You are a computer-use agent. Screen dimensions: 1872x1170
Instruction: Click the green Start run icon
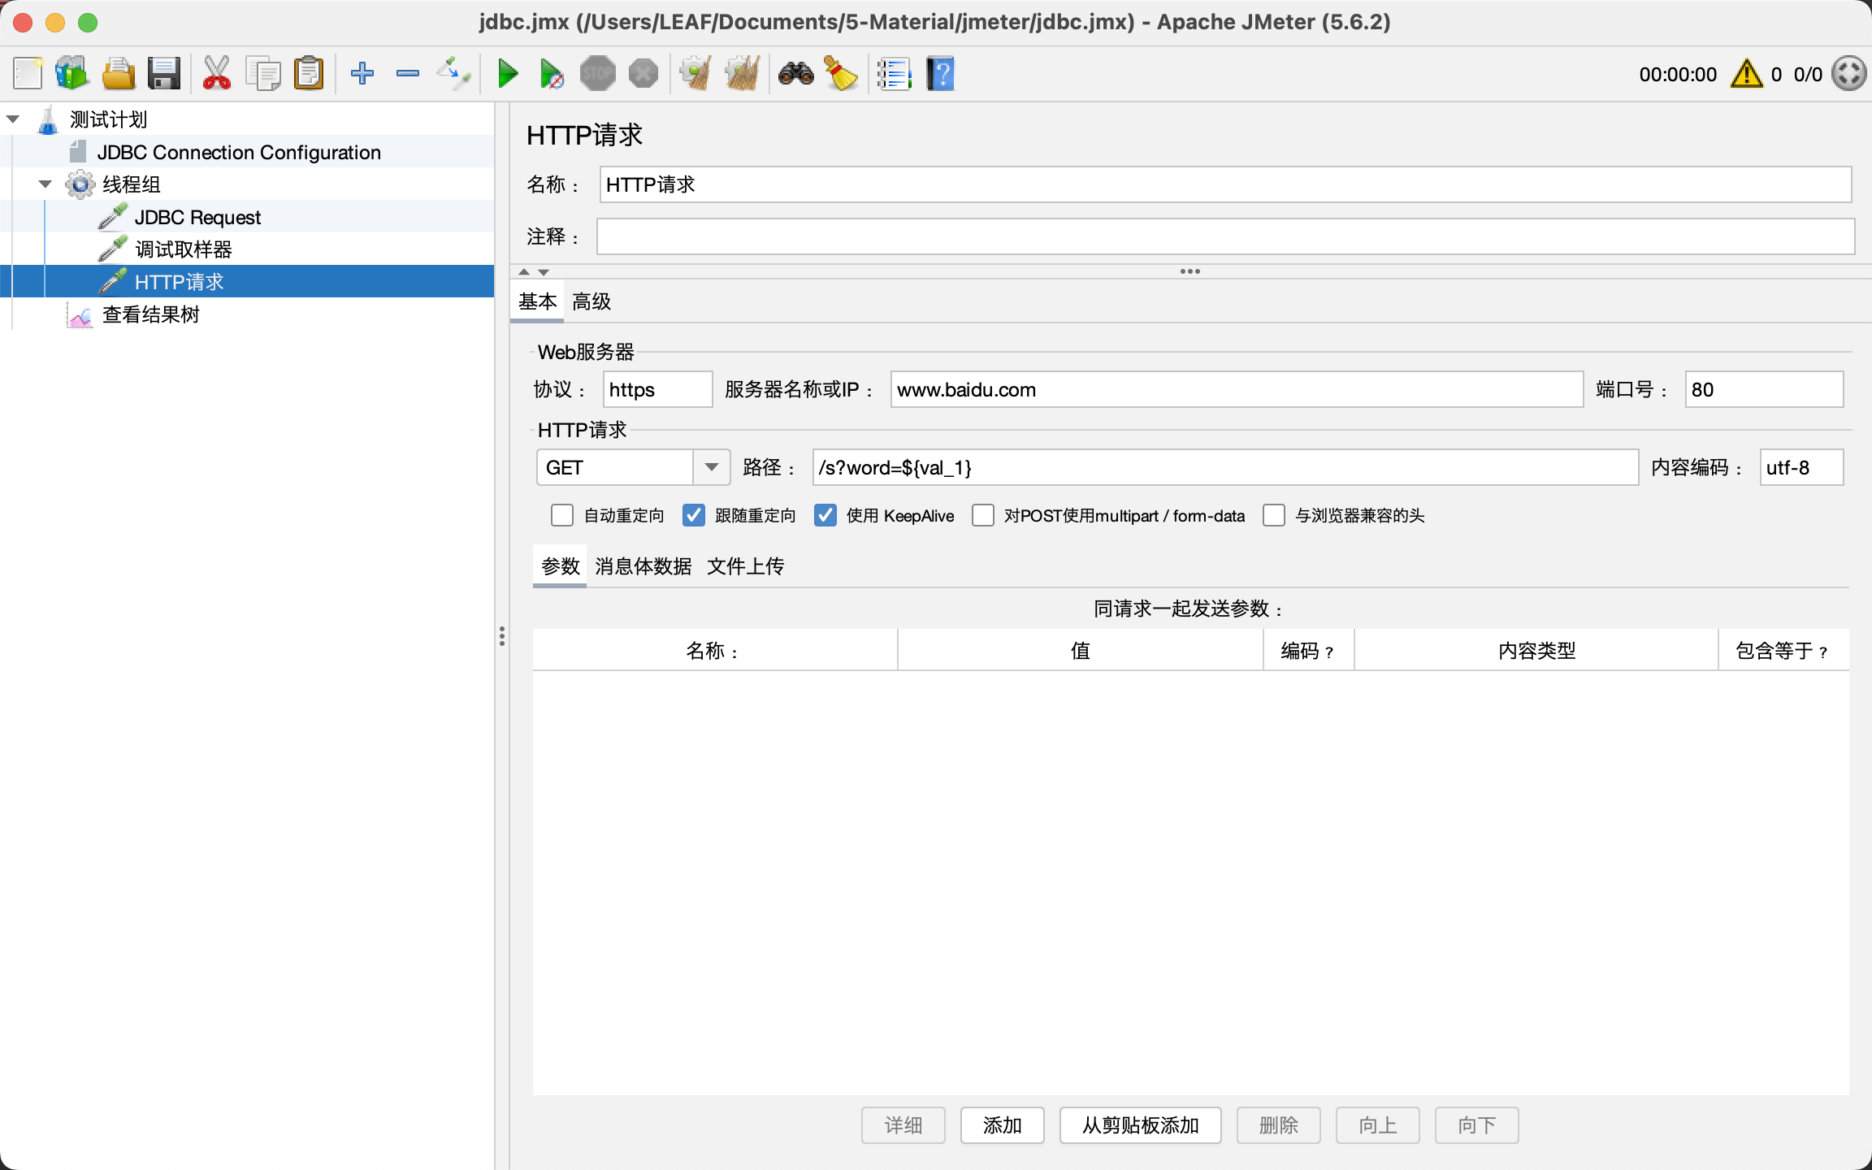508,74
